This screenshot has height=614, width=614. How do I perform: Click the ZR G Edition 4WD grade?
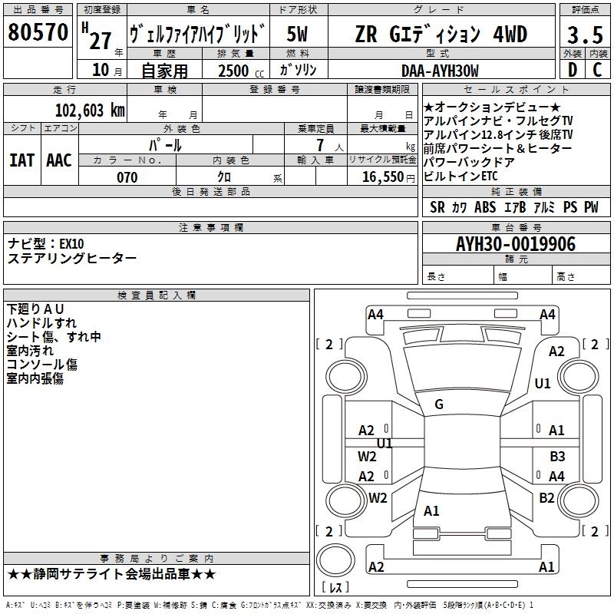pos(441,34)
